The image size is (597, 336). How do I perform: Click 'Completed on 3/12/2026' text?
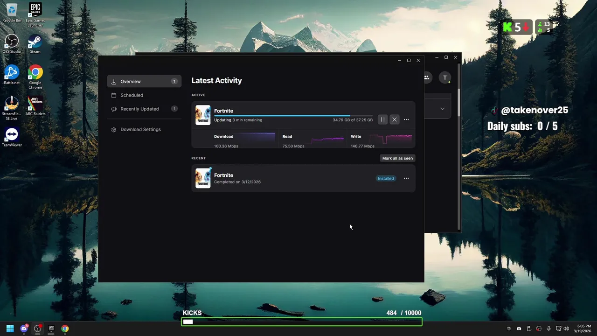(x=237, y=182)
